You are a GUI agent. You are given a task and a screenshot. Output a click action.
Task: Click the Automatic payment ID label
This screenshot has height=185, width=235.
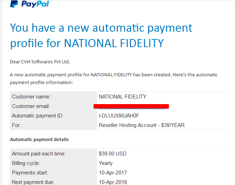click(x=38, y=116)
